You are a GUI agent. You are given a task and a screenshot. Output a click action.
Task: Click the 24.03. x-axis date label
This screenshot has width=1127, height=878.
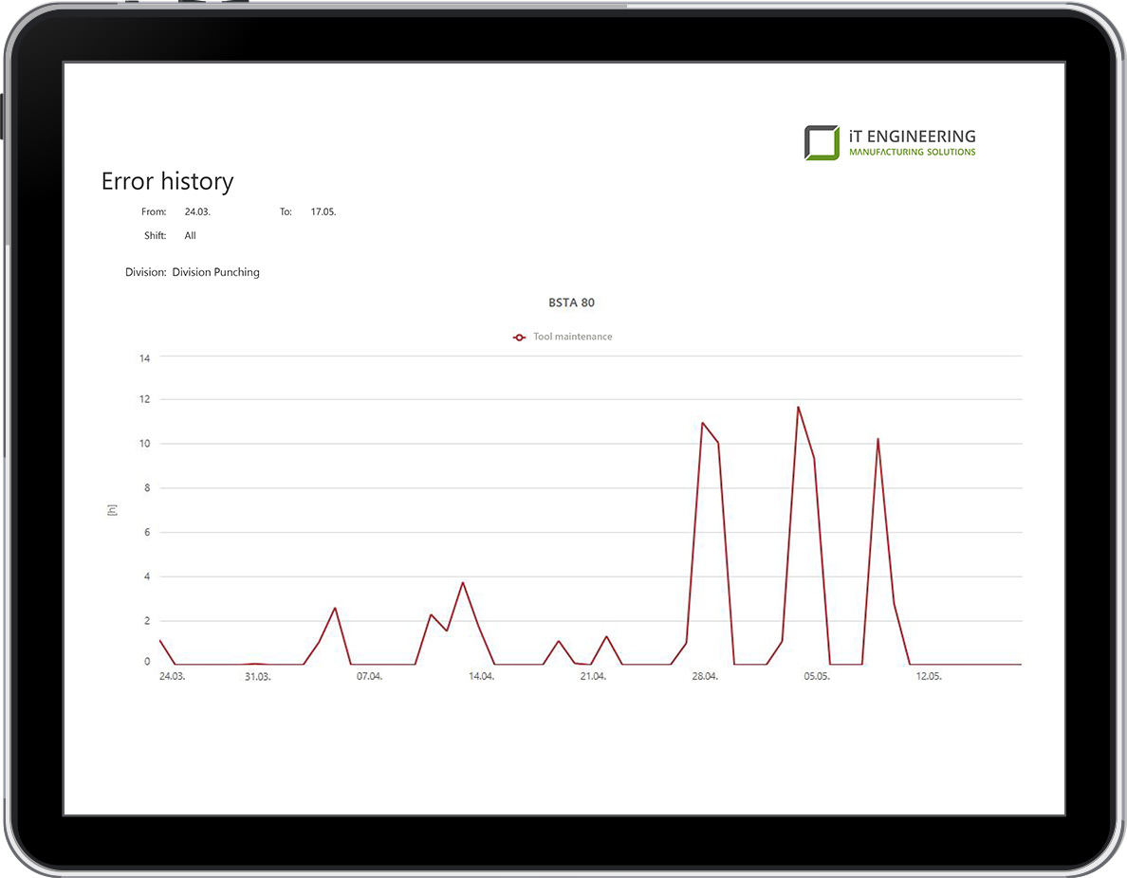point(172,676)
